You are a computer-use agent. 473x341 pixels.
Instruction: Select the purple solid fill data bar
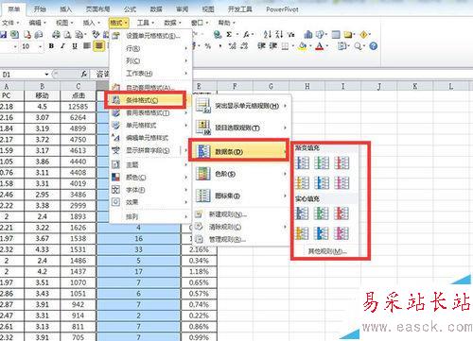(x=342, y=233)
